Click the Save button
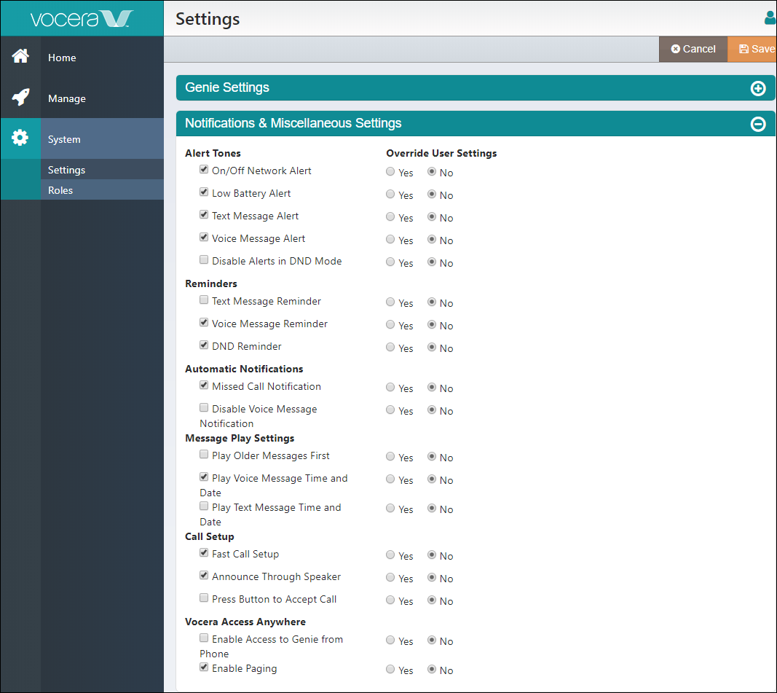Viewport: 777px width, 693px height. point(756,49)
